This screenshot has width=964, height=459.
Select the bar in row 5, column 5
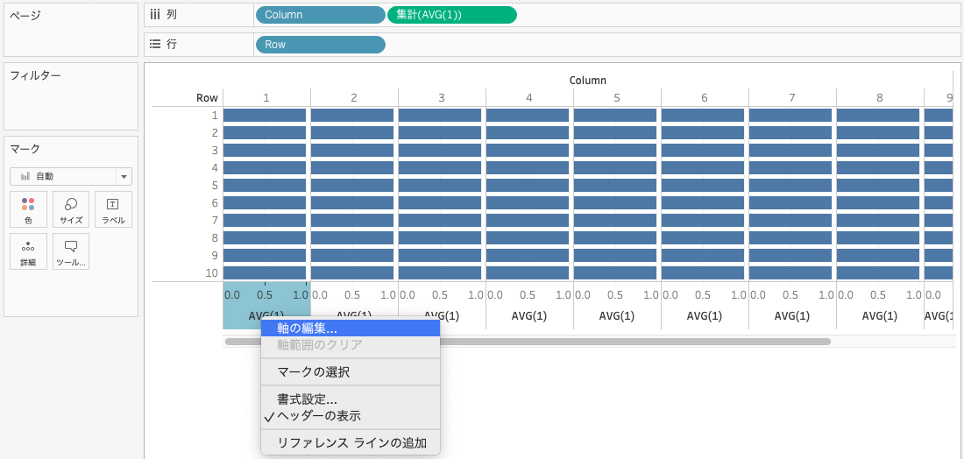pyautogui.click(x=615, y=186)
